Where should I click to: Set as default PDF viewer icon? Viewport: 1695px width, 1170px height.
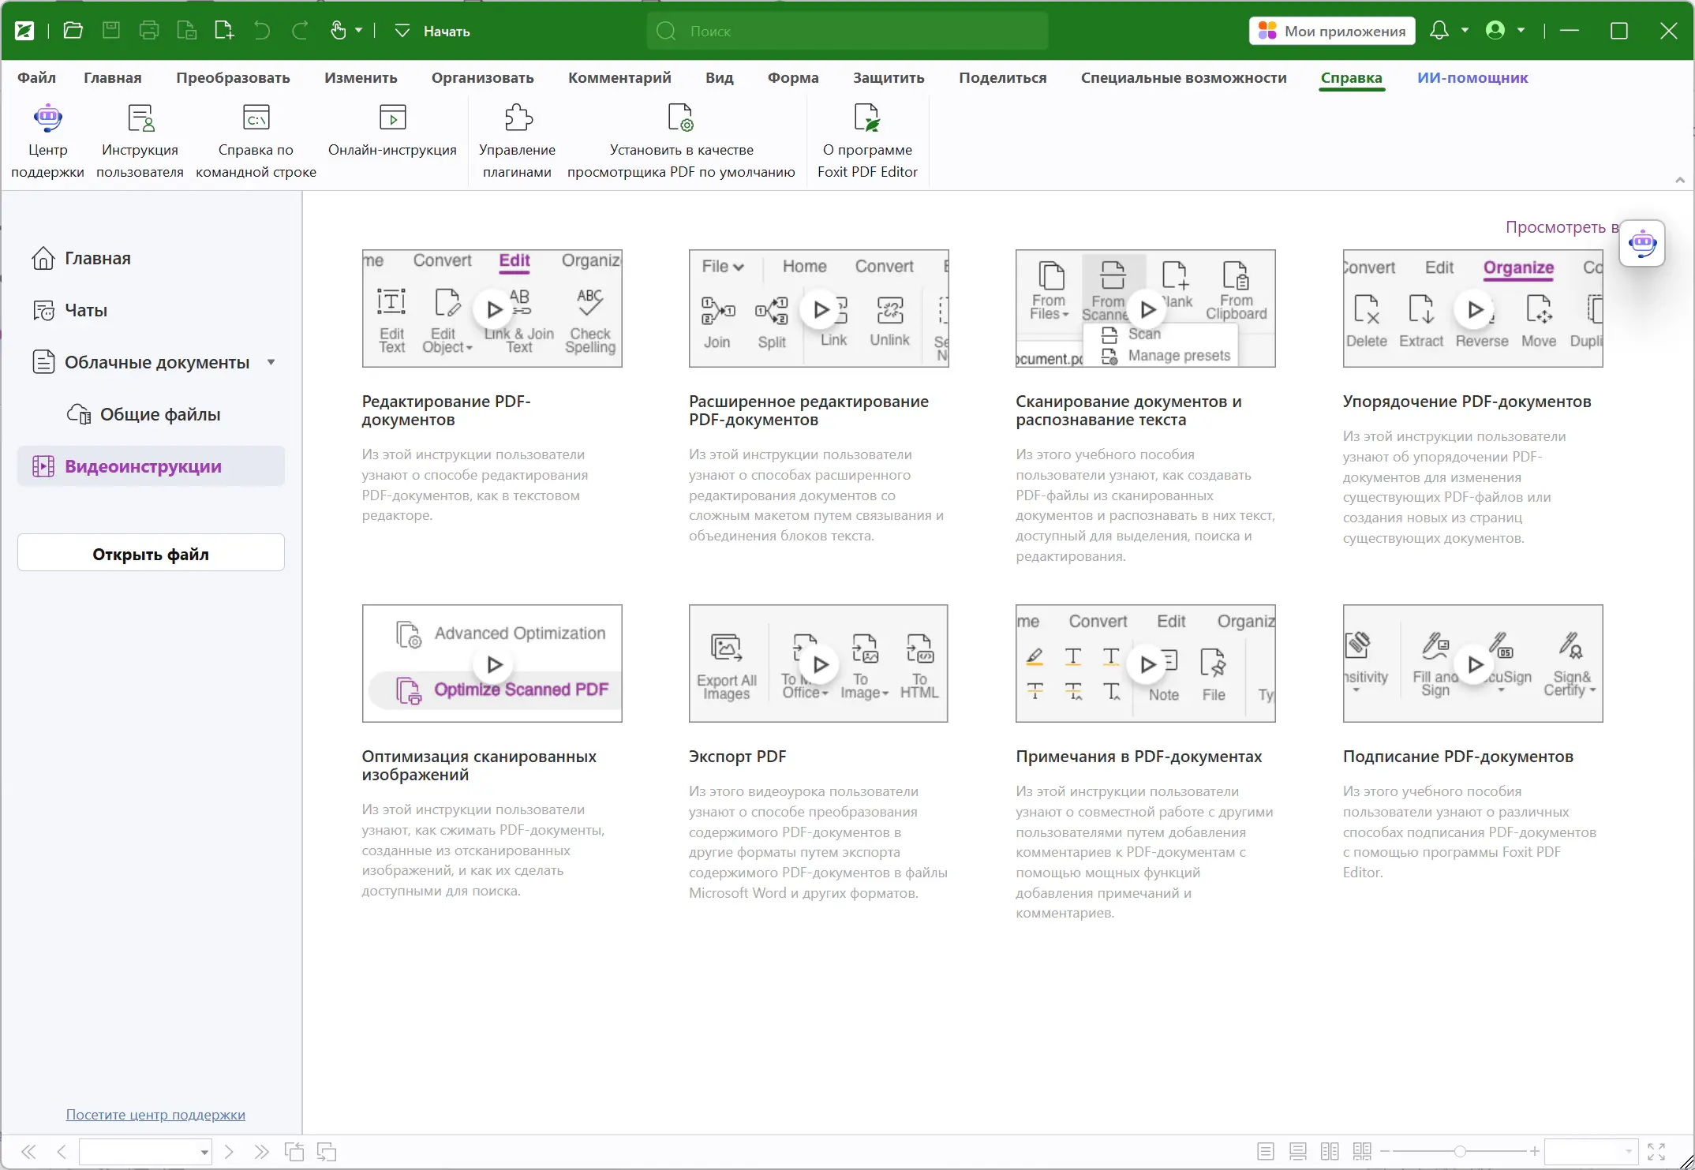tap(680, 118)
